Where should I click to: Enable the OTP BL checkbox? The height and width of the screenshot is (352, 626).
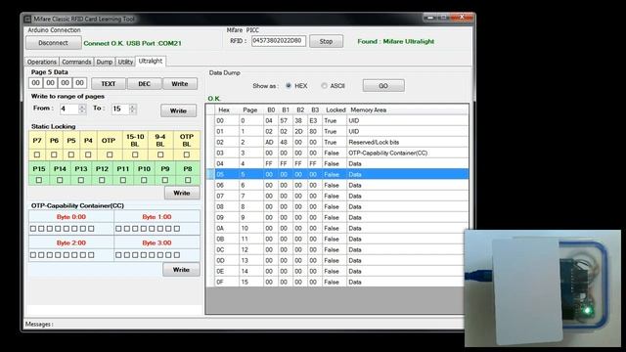point(187,154)
